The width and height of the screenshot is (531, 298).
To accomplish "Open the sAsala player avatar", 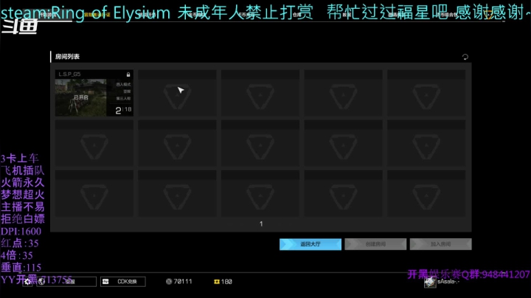I will coord(430,282).
